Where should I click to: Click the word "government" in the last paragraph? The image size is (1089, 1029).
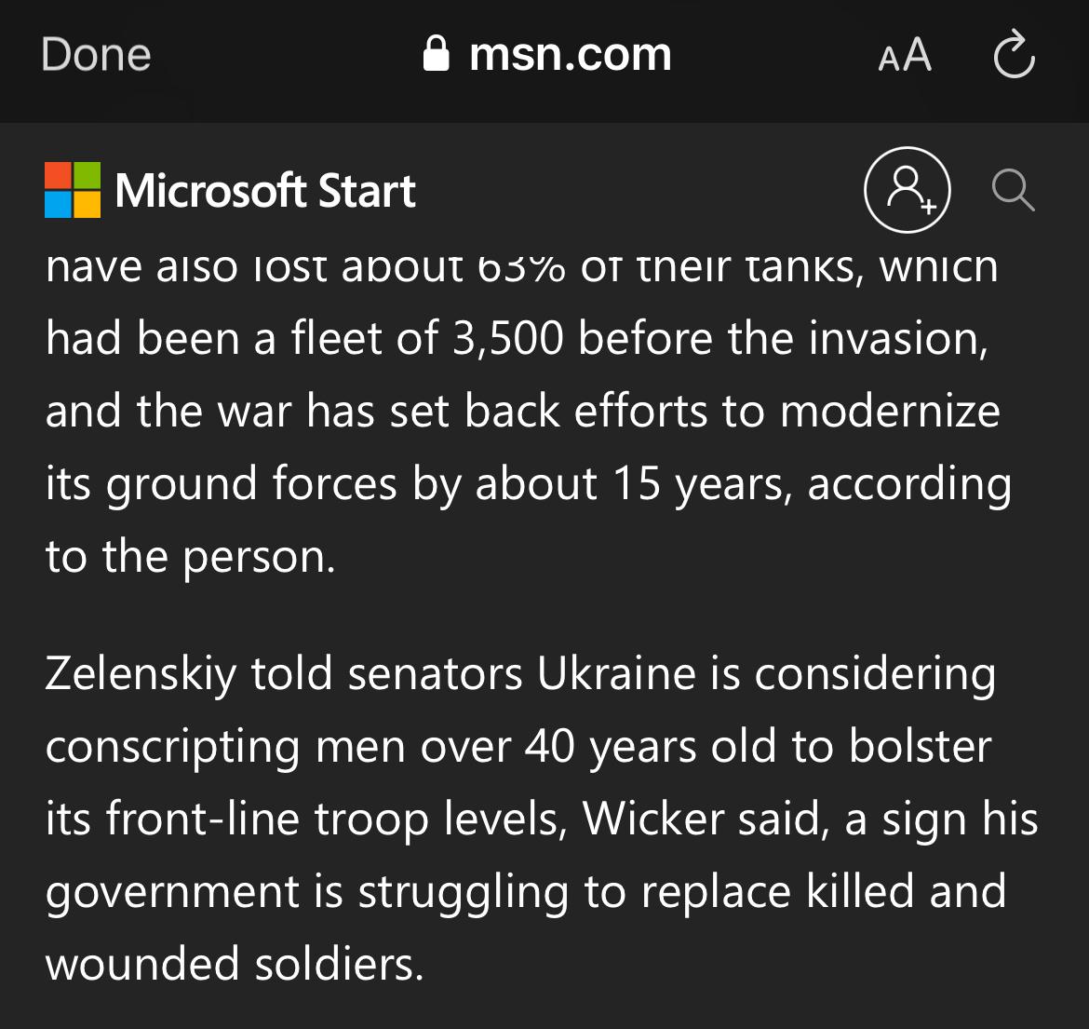tap(172, 894)
